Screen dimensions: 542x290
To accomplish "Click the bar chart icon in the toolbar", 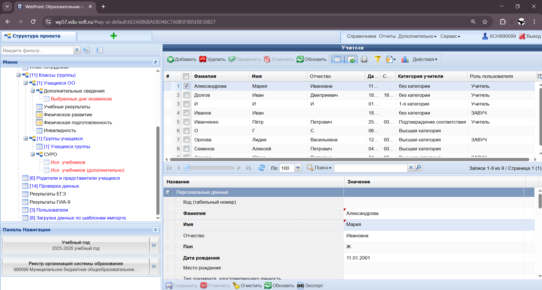I will [405, 59].
